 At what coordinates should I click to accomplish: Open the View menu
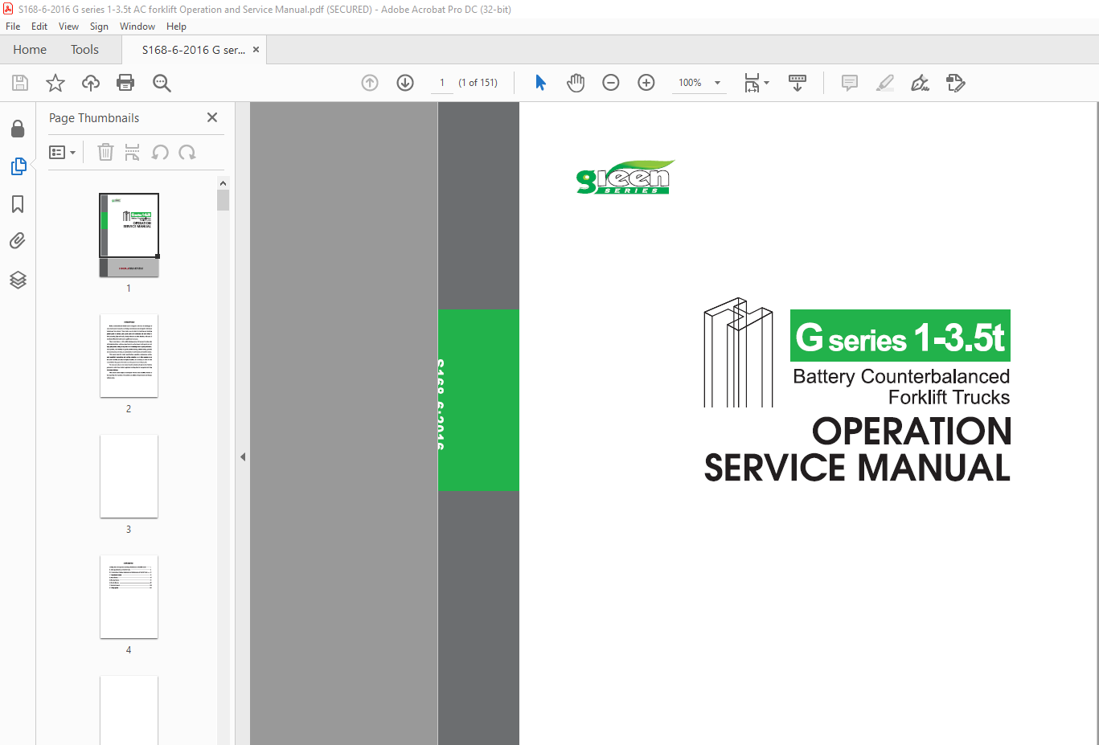(x=68, y=27)
